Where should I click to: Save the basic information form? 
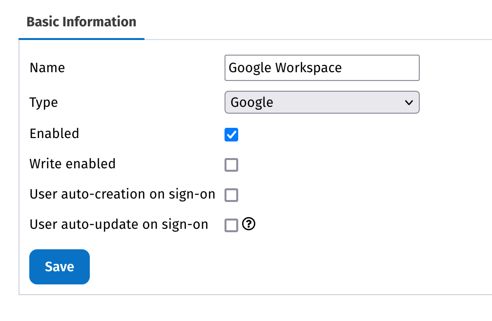click(x=60, y=267)
